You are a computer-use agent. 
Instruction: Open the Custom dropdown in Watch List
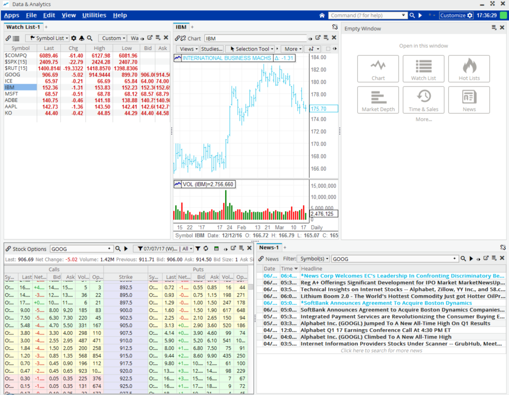click(x=113, y=39)
